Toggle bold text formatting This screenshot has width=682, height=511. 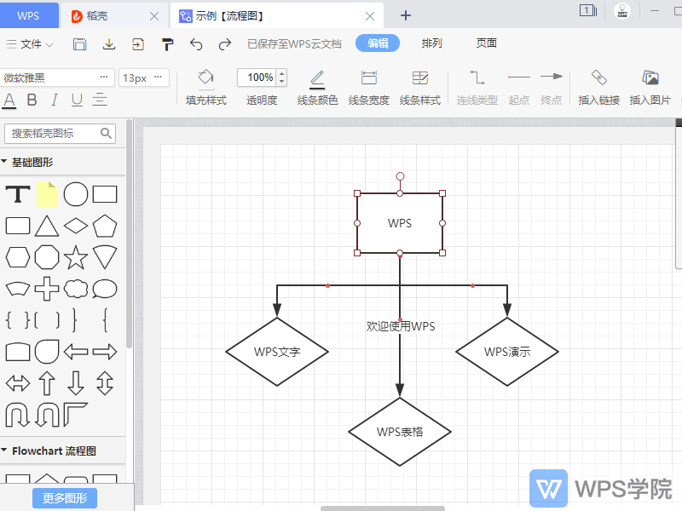pyautogui.click(x=32, y=100)
